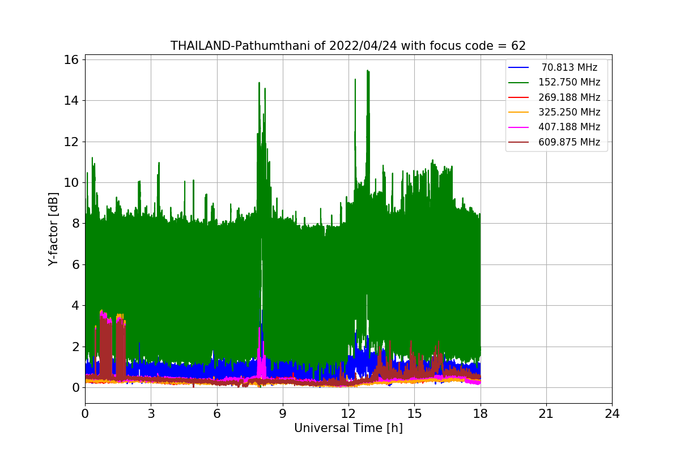
Task: Click y-axis tick label 14
Action: (71, 100)
